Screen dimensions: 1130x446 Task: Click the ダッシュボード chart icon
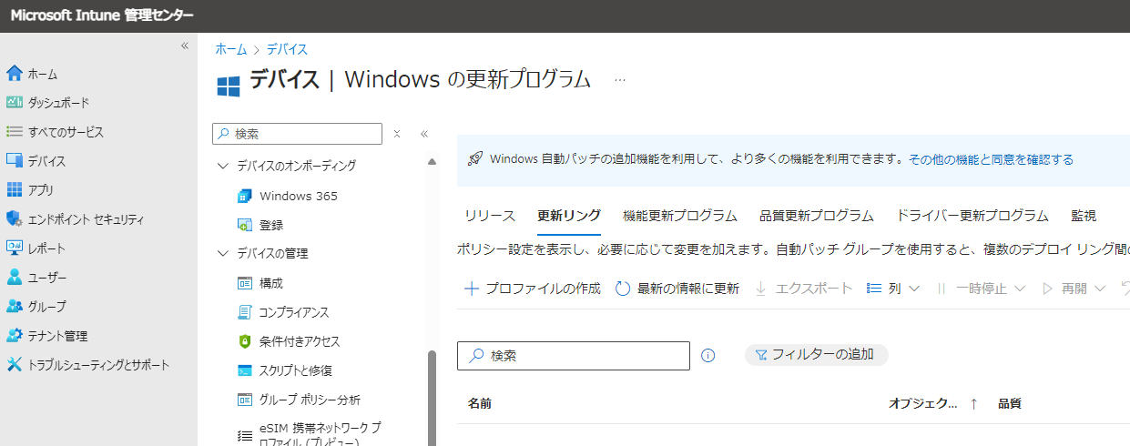14,103
